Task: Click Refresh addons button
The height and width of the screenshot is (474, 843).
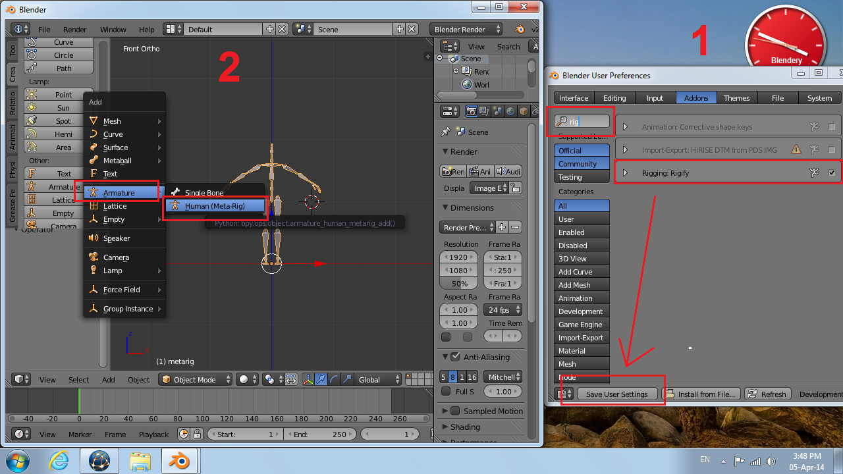Action: [767, 394]
